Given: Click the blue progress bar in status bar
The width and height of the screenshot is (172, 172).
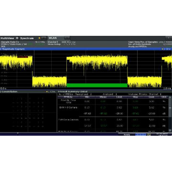Looking at the screenshot, I should point(140,135).
